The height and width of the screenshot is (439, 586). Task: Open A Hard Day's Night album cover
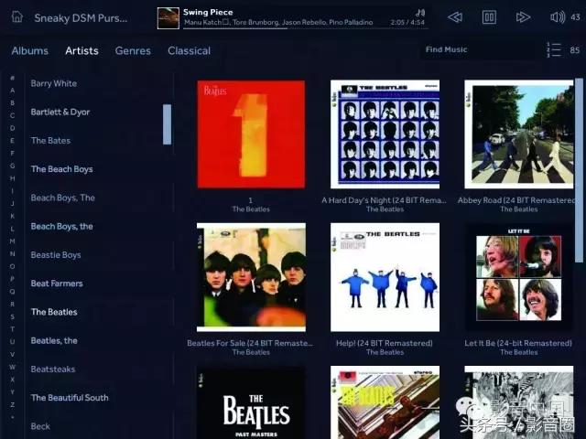tap(385, 134)
